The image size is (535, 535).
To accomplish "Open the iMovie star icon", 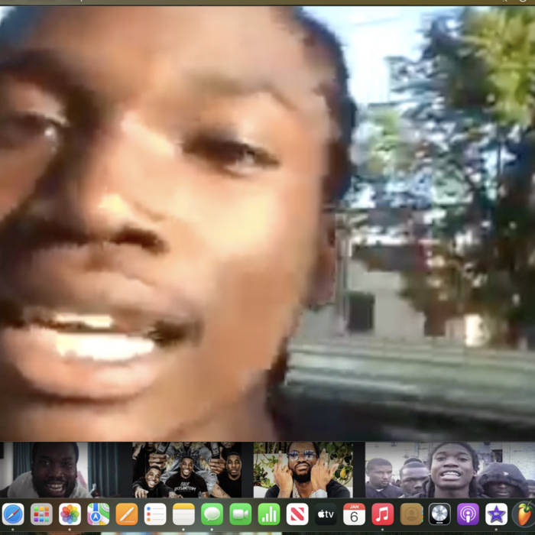I will (x=496, y=514).
